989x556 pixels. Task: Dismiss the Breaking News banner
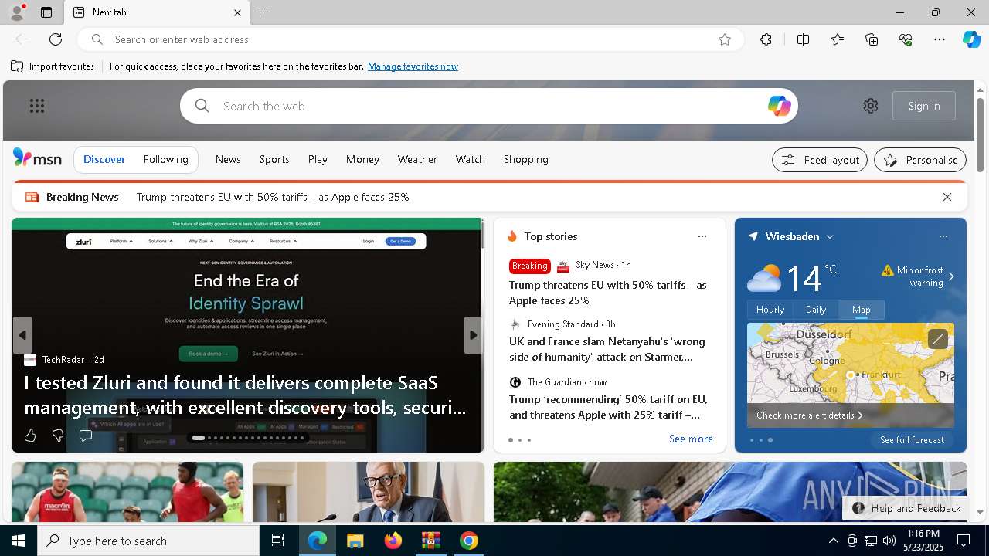coord(947,197)
